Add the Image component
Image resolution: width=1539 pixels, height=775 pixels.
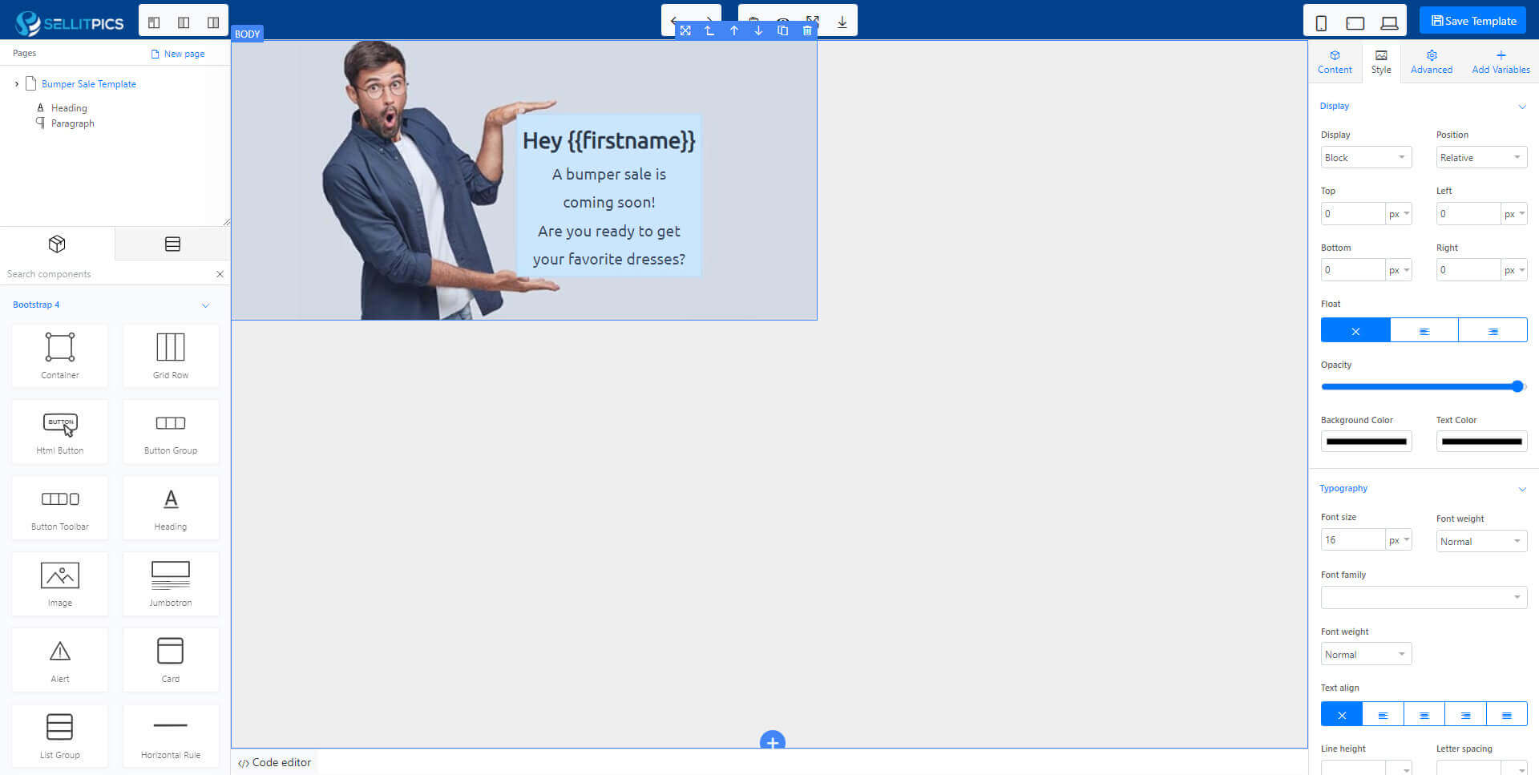click(60, 583)
